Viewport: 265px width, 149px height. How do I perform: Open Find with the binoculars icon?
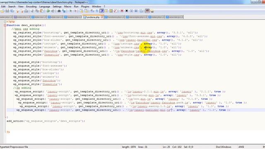pyautogui.click(x=59, y=11)
